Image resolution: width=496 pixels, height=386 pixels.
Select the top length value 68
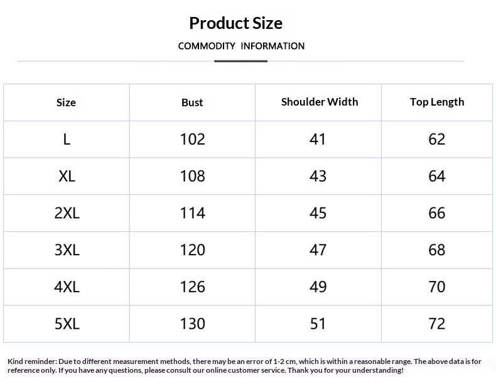(437, 250)
